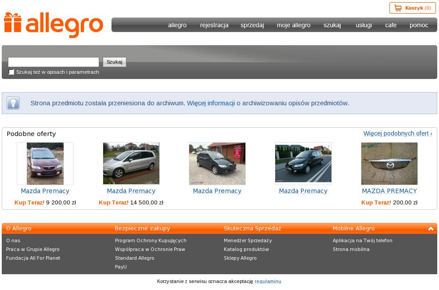Open Więcej podobnych ofert link

click(x=398, y=133)
